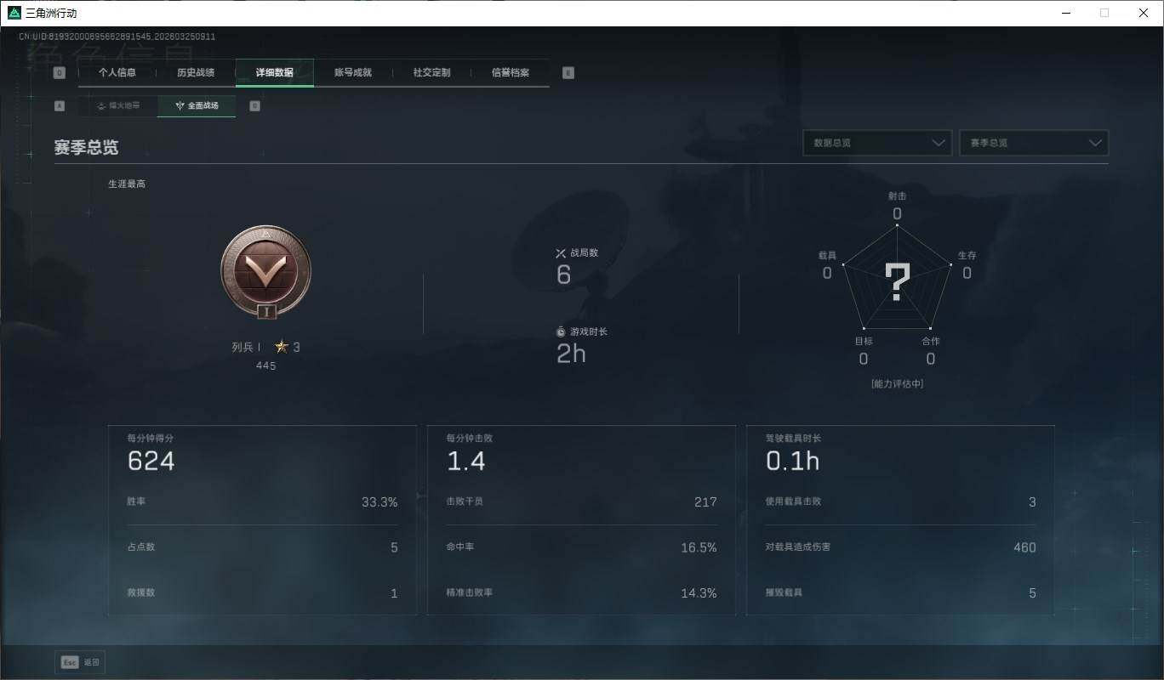This screenshot has height=680, width=1164.
Task: Click the 返回 Esc button
Action: point(80,662)
